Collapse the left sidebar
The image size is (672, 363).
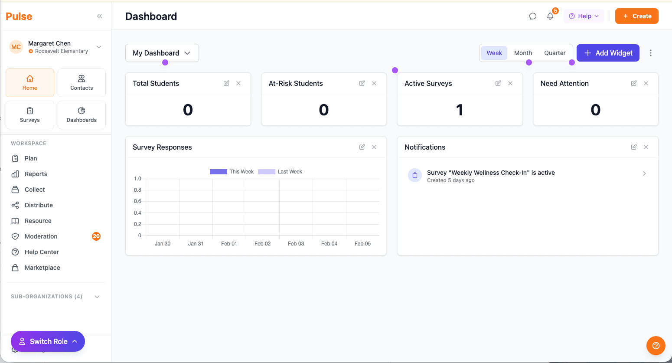tap(99, 16)
